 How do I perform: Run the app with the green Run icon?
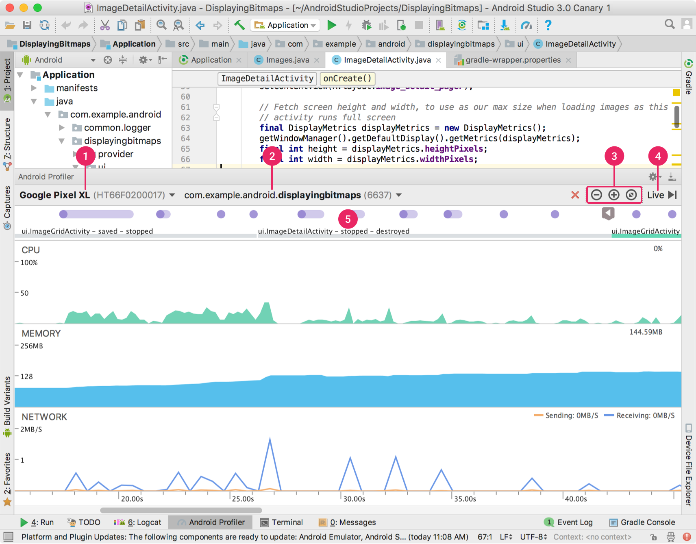332,25
